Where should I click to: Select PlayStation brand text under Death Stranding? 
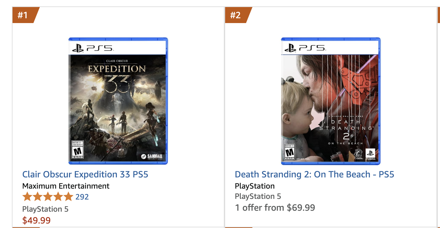coord(255,186)
